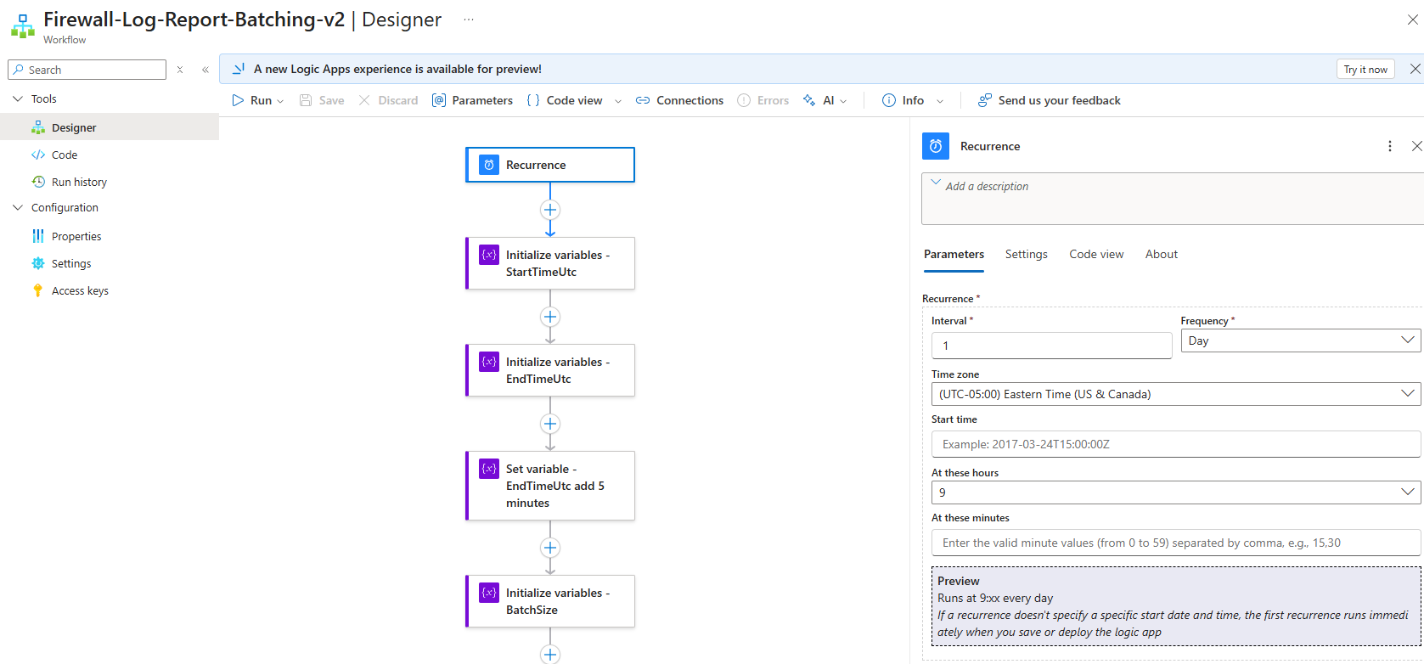
Task: Collapse the left sidebar with double chevron
Action: 205,70
